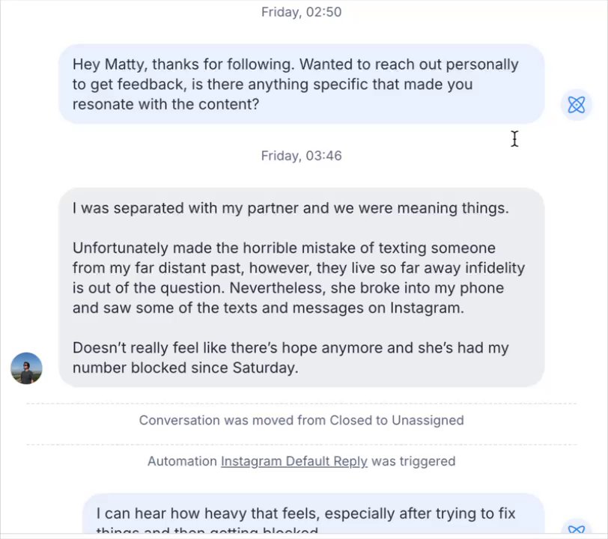The height and width of the screenshot is (539, 608).
Task: Click the "Conversation was moved" activity note
Action: point(301,420)
